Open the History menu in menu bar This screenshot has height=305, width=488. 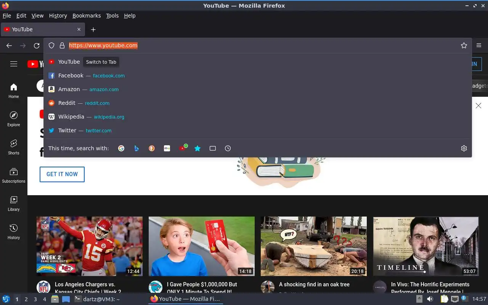click(58, 16)
